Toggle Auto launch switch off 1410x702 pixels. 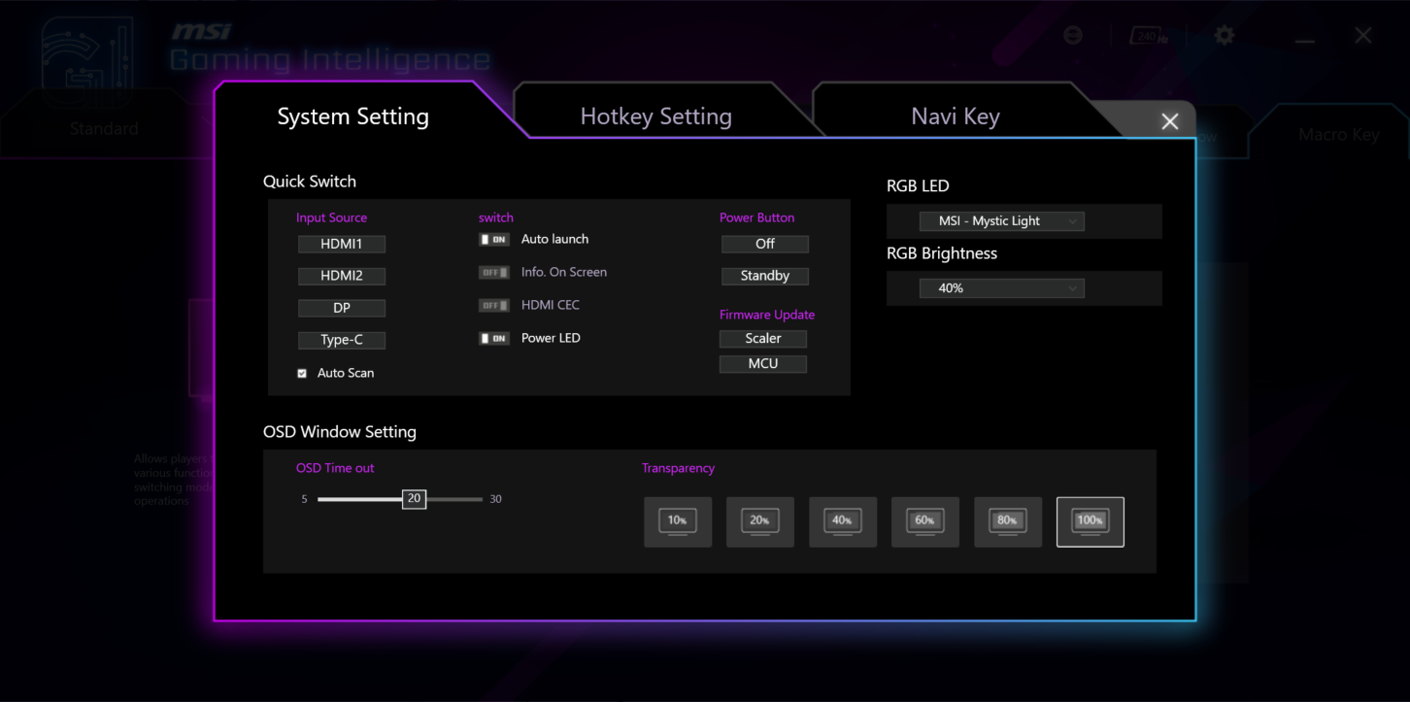tap(494, 238)
